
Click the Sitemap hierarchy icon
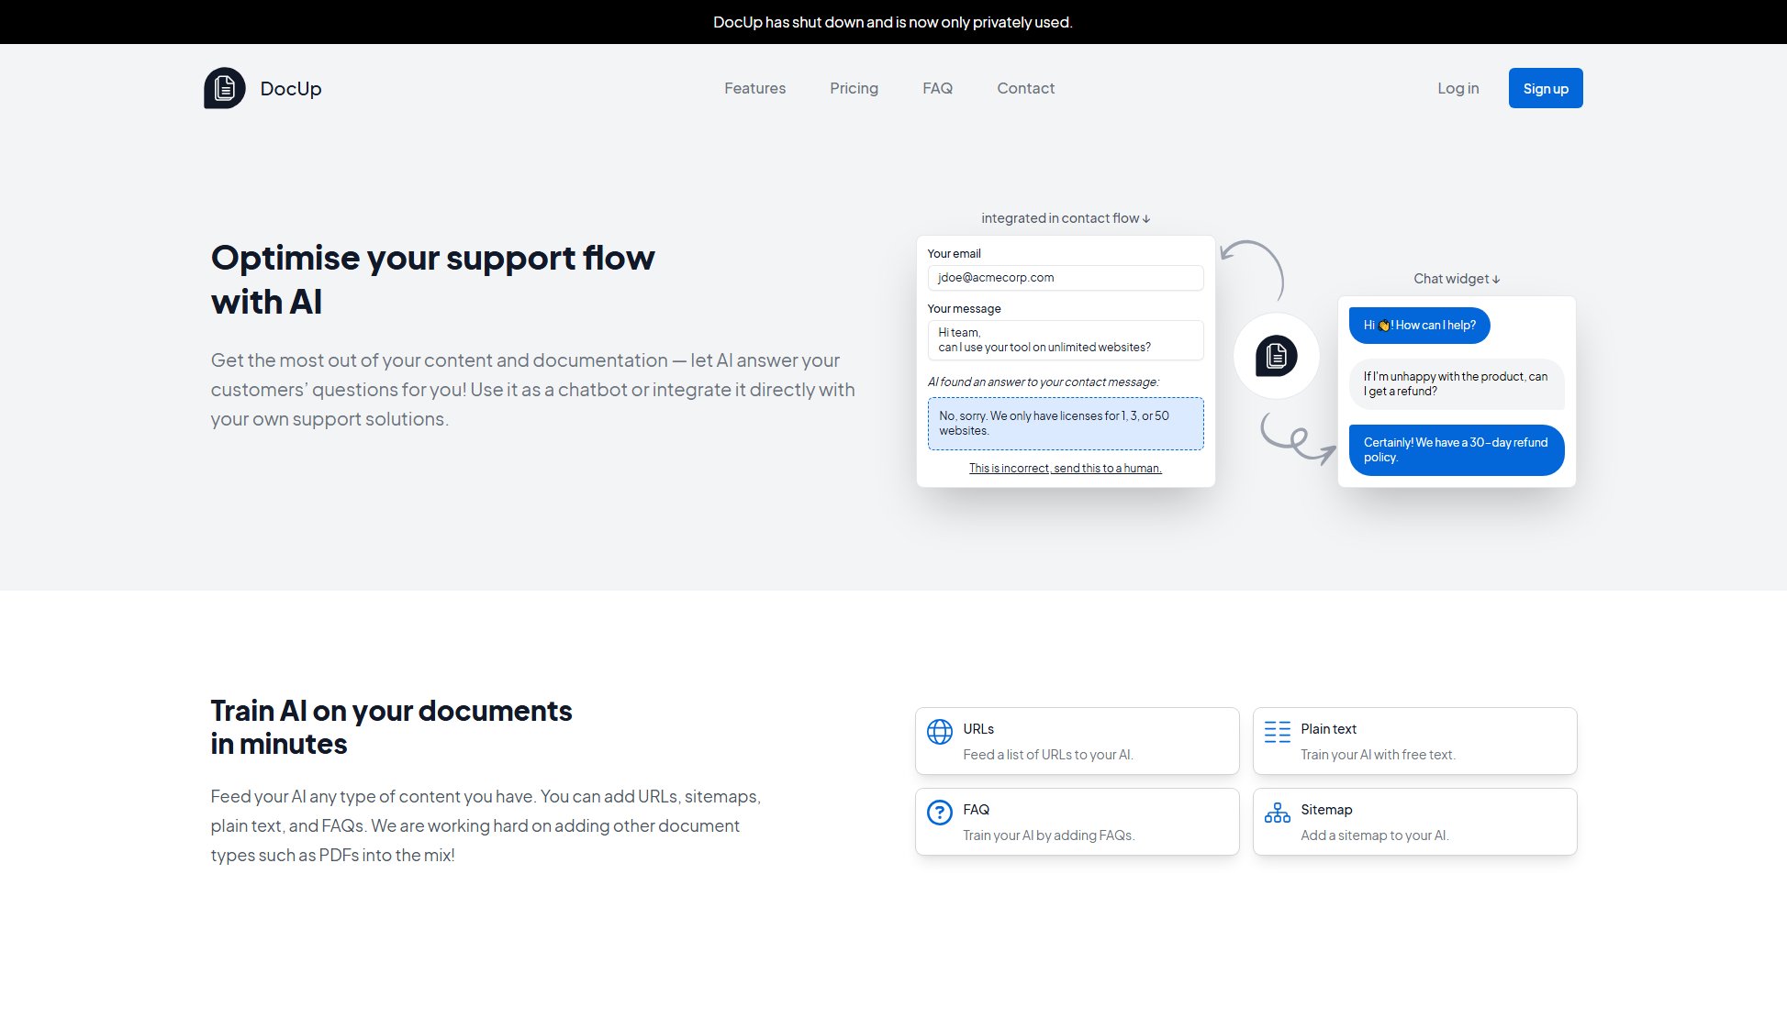point(1277,813)
